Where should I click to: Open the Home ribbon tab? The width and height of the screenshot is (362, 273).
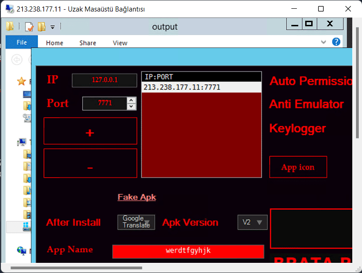(x=54, y=43)
